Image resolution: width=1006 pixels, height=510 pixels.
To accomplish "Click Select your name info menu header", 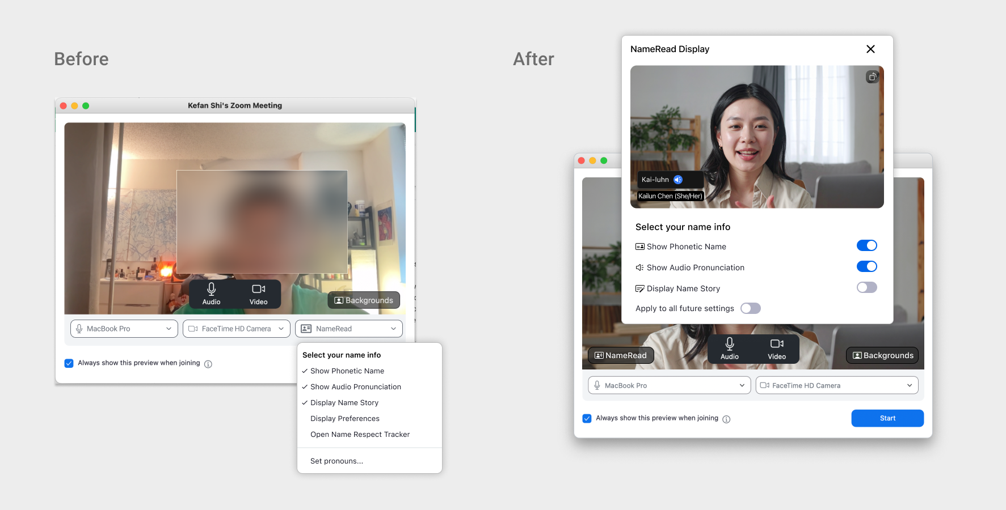I will [342, 355].
